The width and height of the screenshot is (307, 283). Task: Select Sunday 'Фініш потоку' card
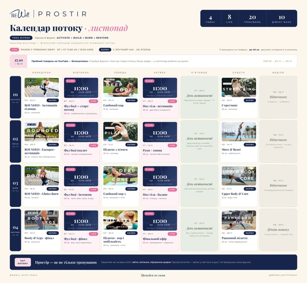(278, 230)
